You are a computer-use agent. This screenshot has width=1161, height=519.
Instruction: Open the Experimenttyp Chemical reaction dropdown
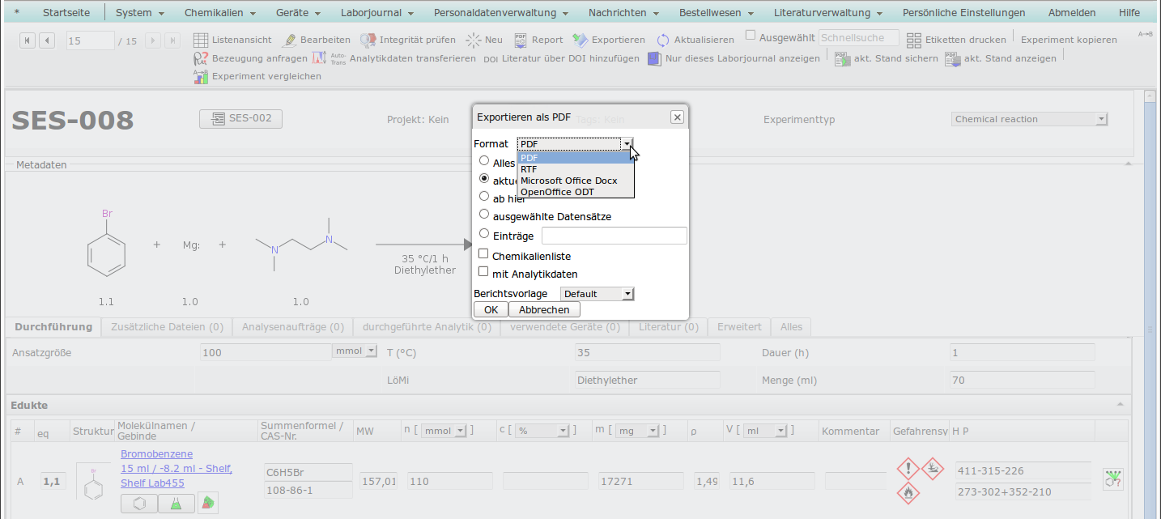point(1029,119)
